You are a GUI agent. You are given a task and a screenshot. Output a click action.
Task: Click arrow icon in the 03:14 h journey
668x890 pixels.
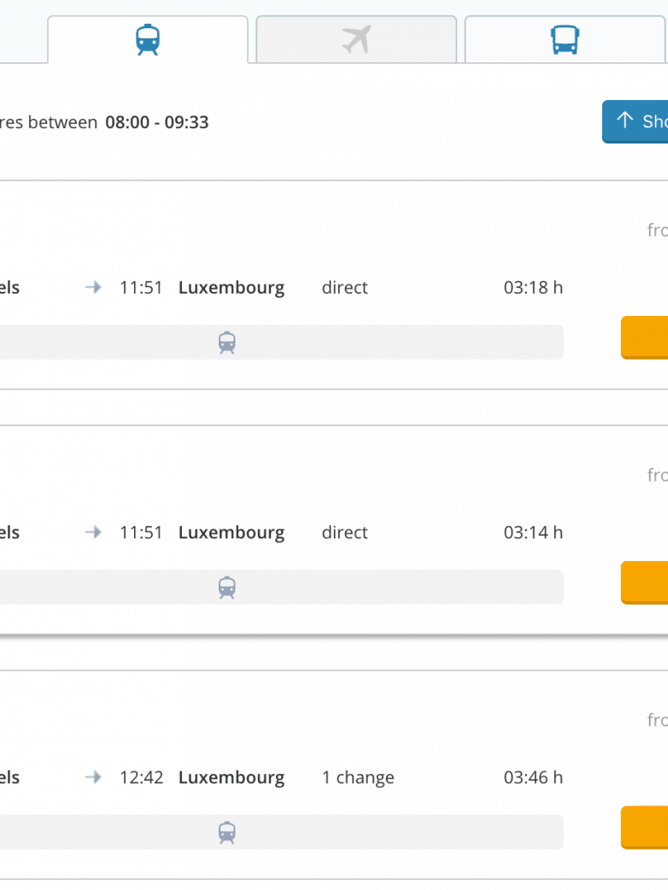(94, 532)
